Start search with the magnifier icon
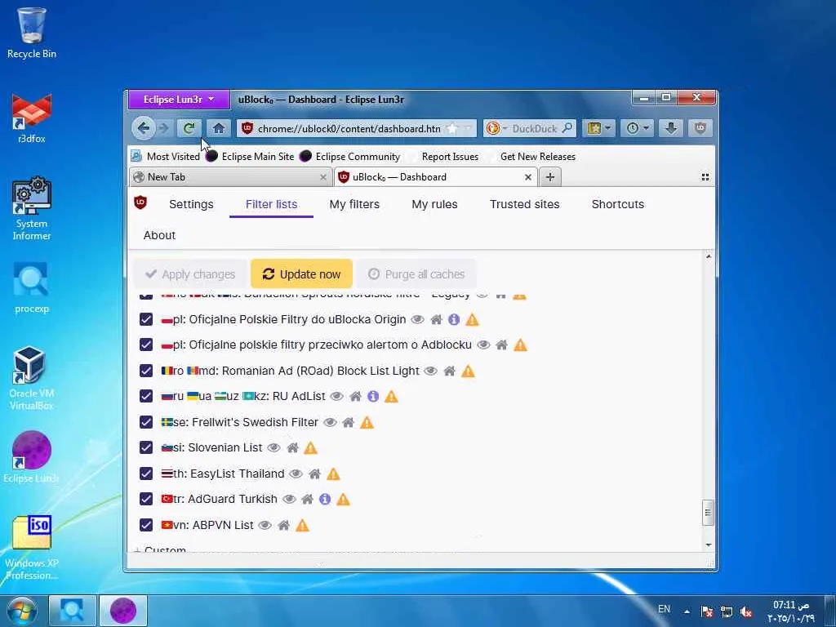Viewport: 836px width, 627px height. click(568, 128)
